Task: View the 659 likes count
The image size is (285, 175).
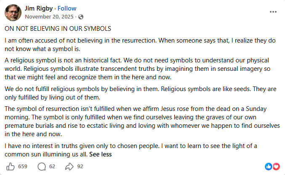Action: [23, 167]
